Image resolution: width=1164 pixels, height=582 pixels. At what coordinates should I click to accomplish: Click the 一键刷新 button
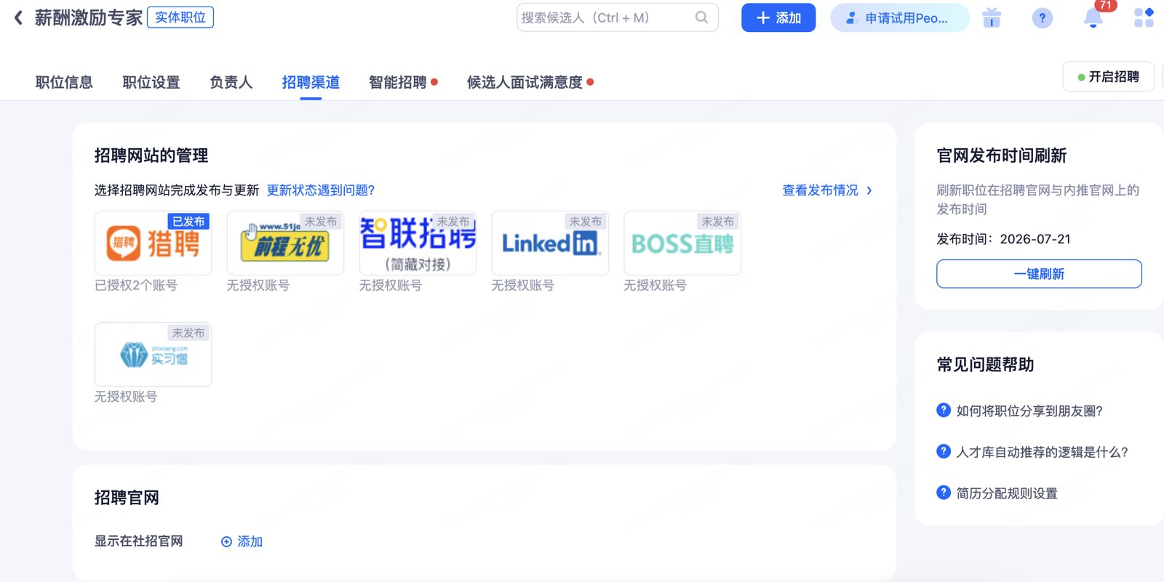1039,274
